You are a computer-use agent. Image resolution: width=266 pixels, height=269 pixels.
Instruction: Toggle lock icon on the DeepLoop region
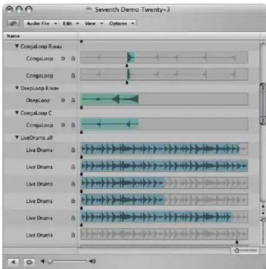(73, 100)
